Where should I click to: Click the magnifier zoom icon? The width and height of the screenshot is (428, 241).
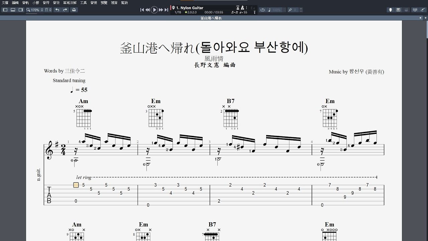[x=28, y=10]
